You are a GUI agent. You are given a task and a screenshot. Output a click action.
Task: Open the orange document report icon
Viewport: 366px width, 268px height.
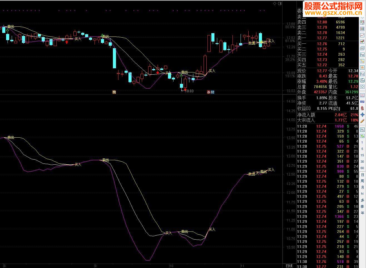[362, 68]
